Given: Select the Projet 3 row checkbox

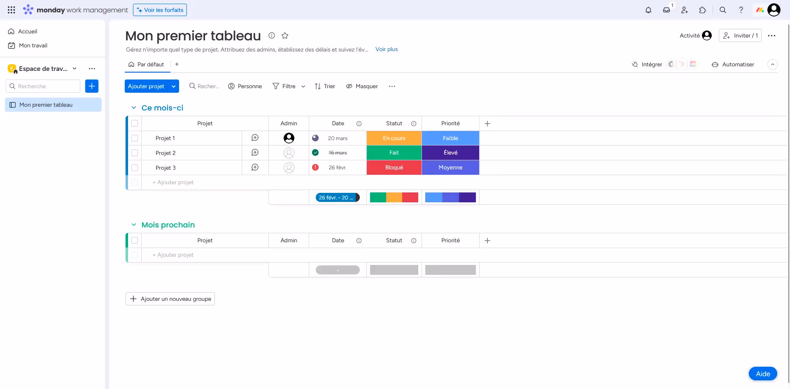Looking at the screenshot, I should point(135,168).
